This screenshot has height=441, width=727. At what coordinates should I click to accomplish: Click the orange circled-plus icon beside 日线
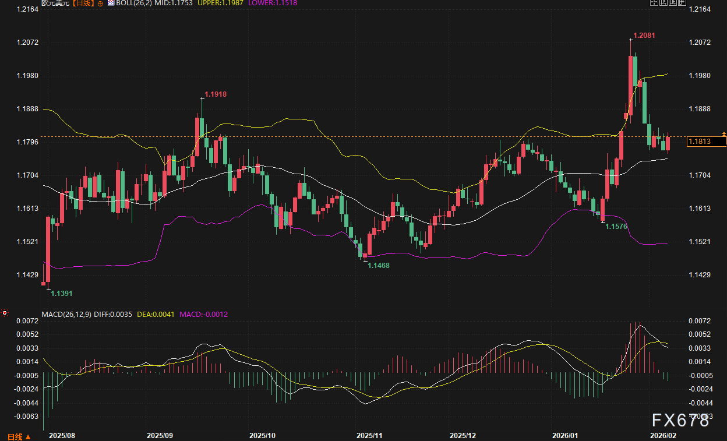point(100,3)
